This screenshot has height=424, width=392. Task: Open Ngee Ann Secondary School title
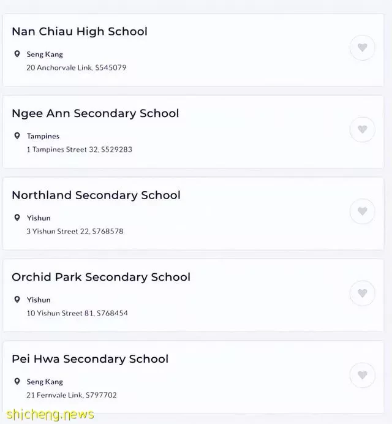(x=96, y=113)
